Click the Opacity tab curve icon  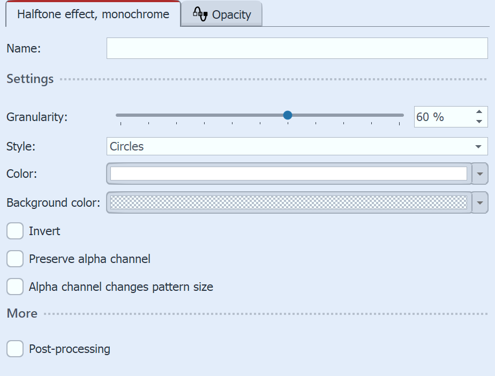(200, 14)
